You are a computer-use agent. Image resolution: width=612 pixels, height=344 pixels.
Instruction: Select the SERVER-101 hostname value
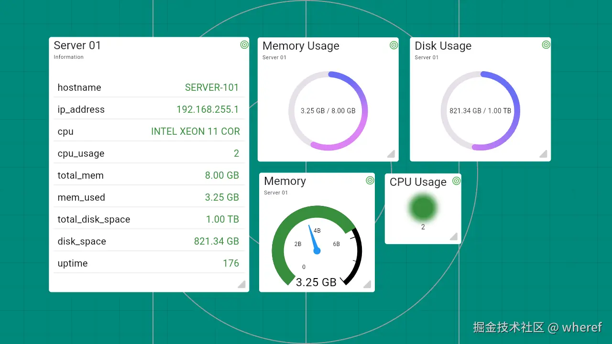tap(212, 87)
